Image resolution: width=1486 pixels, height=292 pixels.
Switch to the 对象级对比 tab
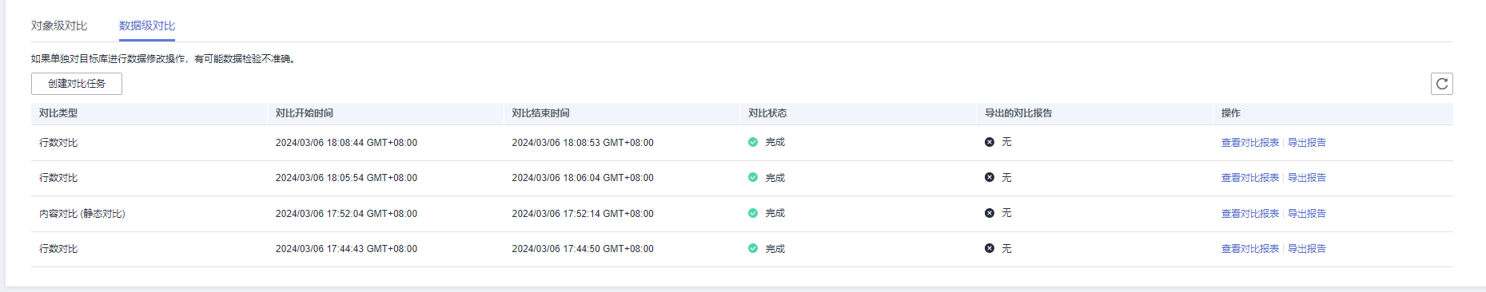[x=59, y=26]
